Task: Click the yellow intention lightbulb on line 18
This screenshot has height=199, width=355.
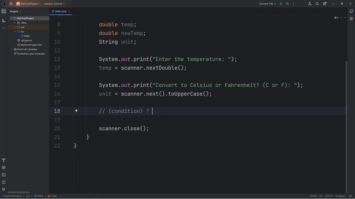Action: 77,111
